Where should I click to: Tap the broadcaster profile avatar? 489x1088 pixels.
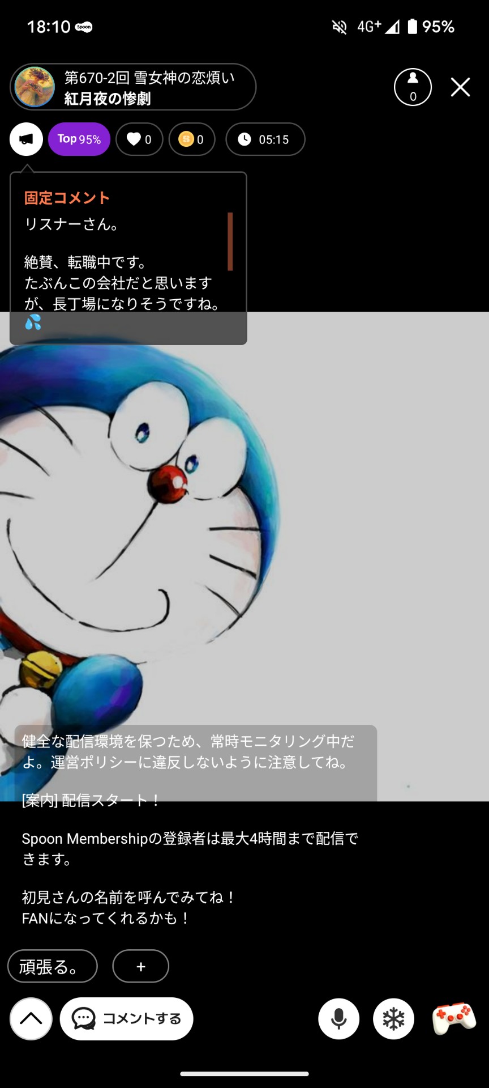tap(35, 87)
